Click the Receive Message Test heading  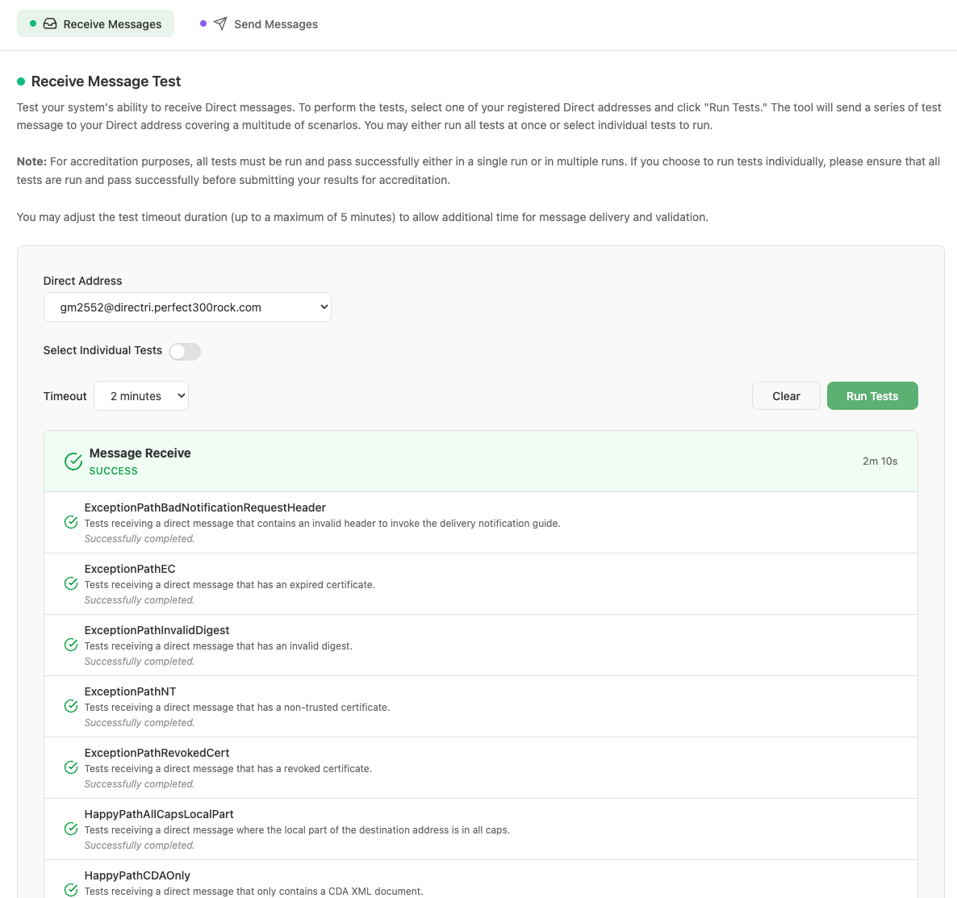(x=107, y=81)
